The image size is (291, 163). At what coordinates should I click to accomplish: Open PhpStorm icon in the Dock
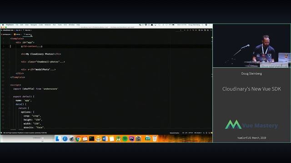(131, 139)
